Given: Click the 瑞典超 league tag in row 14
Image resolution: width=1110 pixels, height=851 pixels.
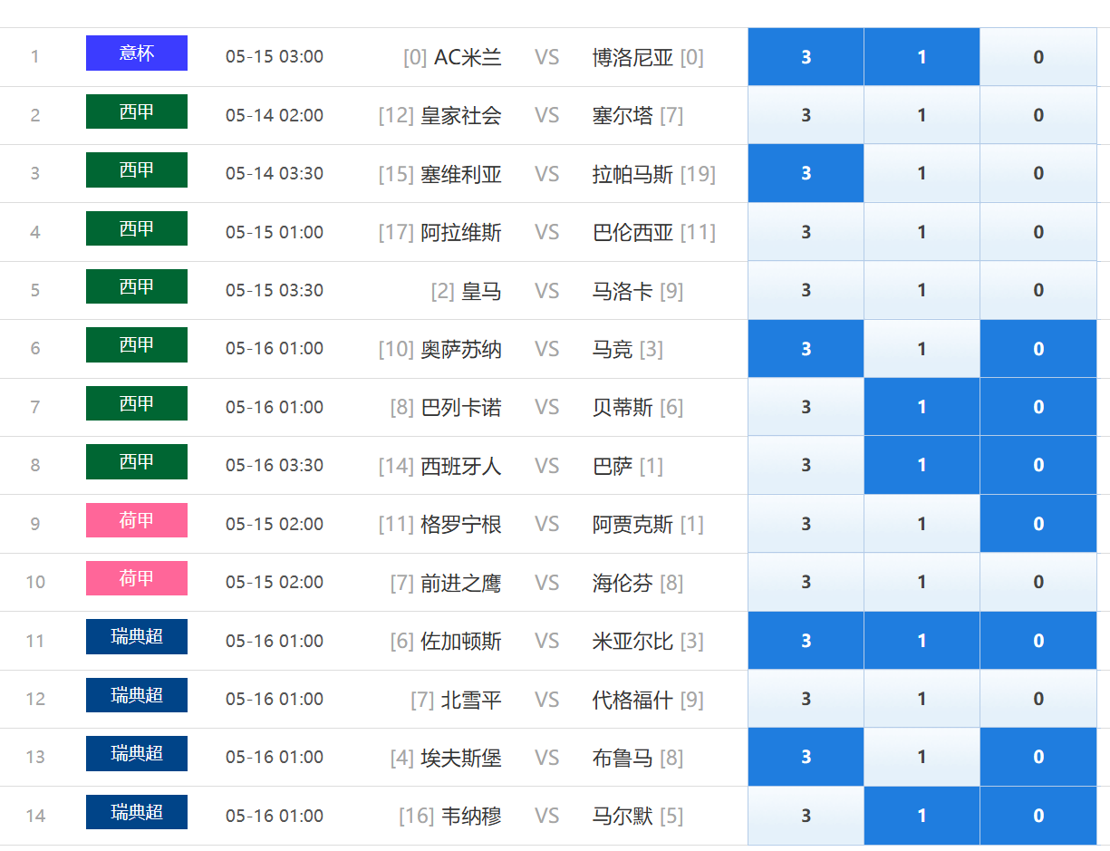Looking at the screenshot, I should pos(137,812).
